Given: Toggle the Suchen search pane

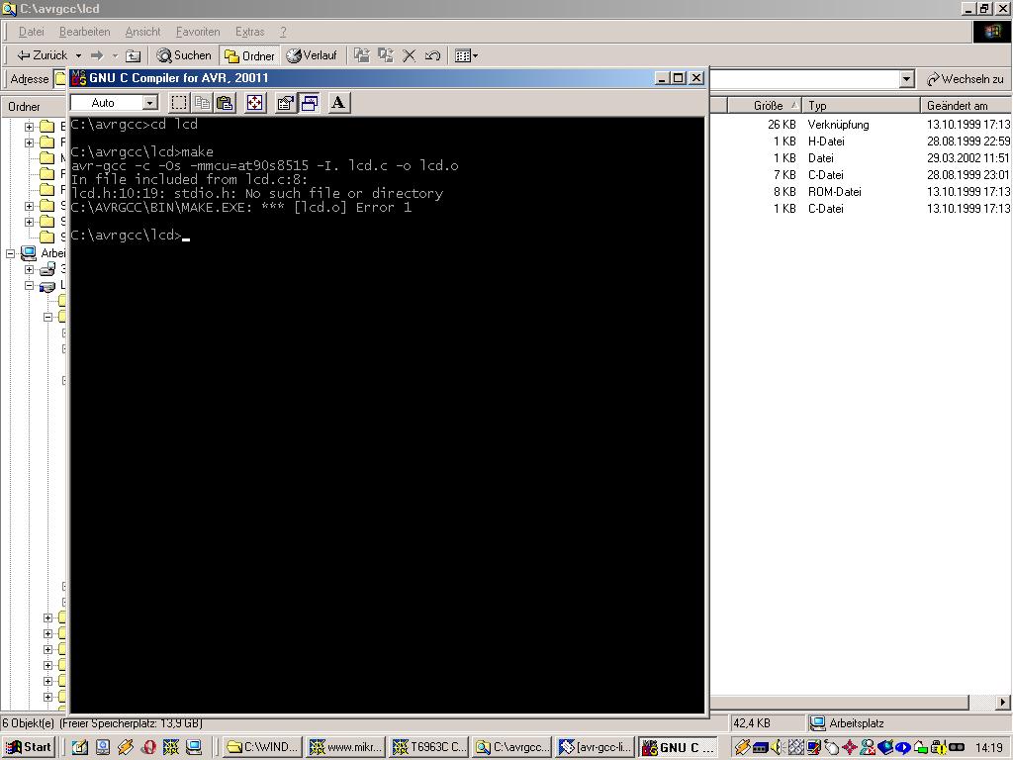Looking at the screenshot, I should [184, 55].
